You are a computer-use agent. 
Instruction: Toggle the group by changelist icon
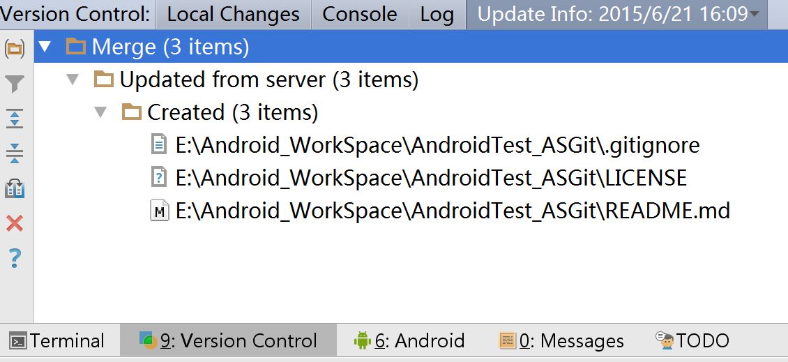click(x=15, y=188)
